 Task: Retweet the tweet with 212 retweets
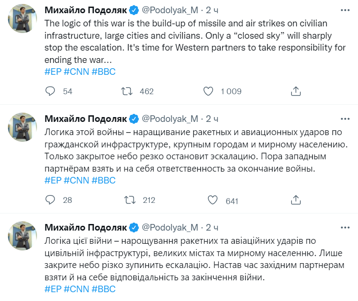pyautogui.click(x=129, y=200)
